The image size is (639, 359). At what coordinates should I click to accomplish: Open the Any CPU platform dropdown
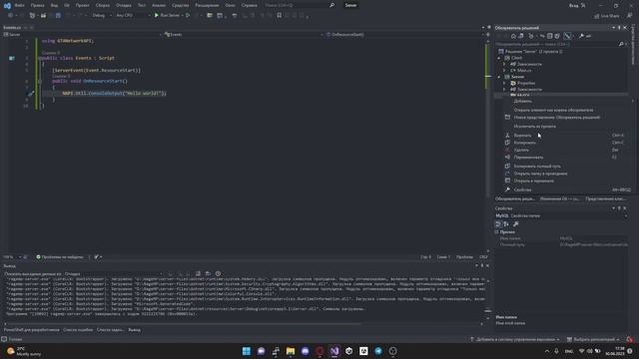tap(133, 16)
